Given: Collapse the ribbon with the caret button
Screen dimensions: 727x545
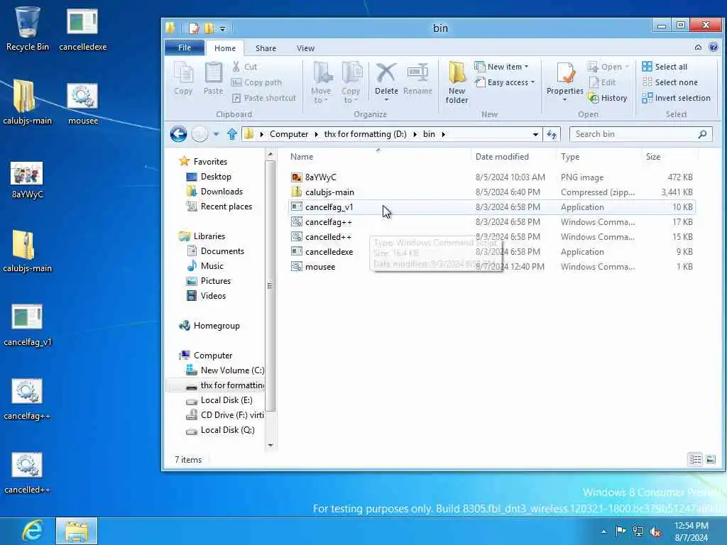Looking at the screenshot, I should 698,48.
